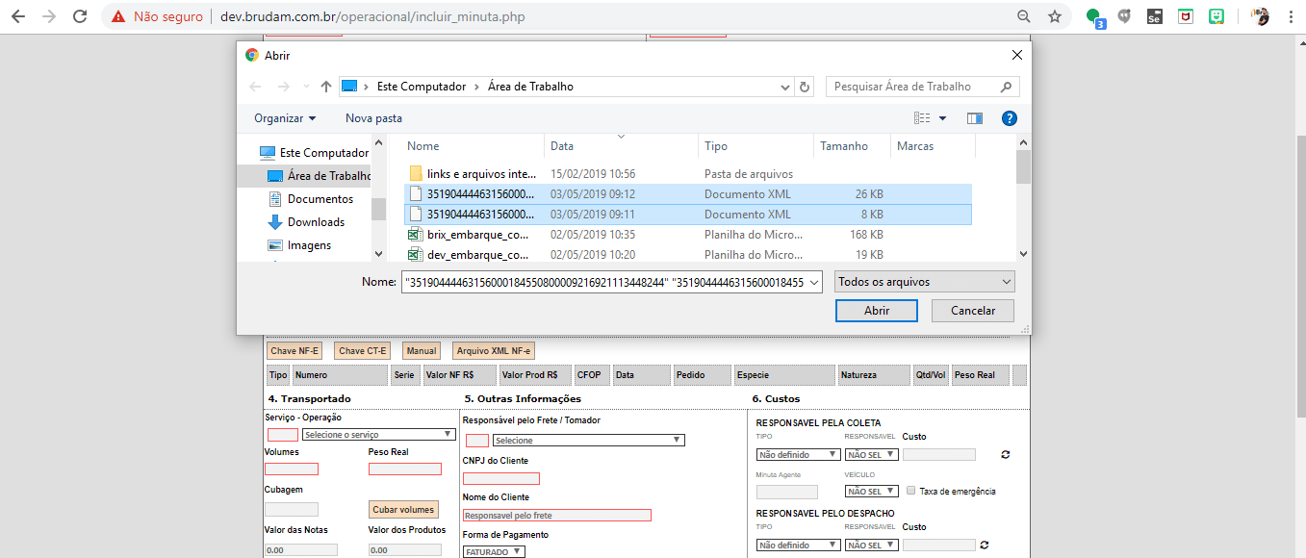Click Cancelar in the file dialog
The width and height of the screenshot is (1306, 558).
[x=973, y=311]
